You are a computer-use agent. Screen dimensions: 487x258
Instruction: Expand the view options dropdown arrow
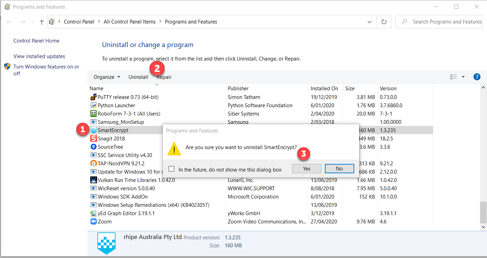click(x=463, y=77)
